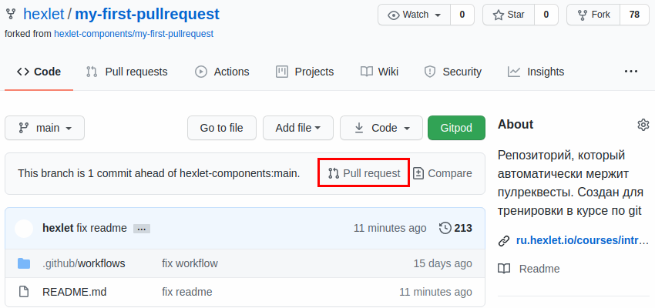
Task: Expand the commit message ellipsis button
Action: (x=141, y=229)
